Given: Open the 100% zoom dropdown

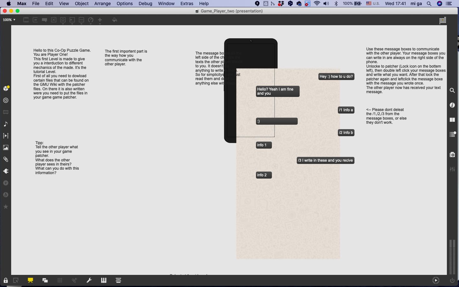Looking at the screenshot, I should [9, 20].
